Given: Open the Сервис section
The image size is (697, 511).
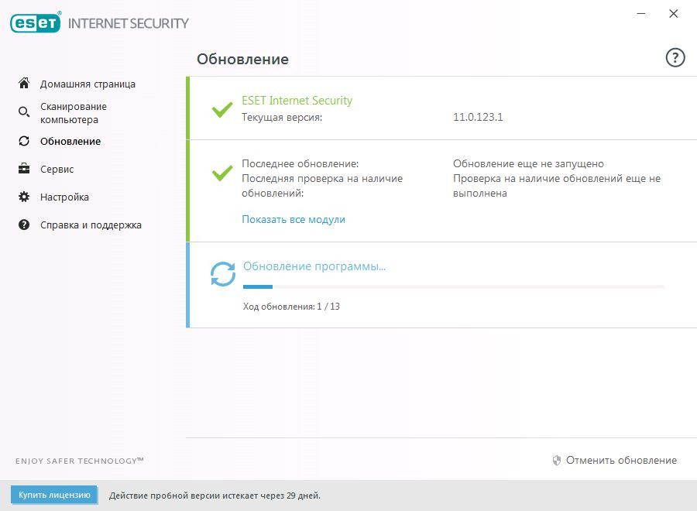Looking at the screenshot, I should coord(57,170).
